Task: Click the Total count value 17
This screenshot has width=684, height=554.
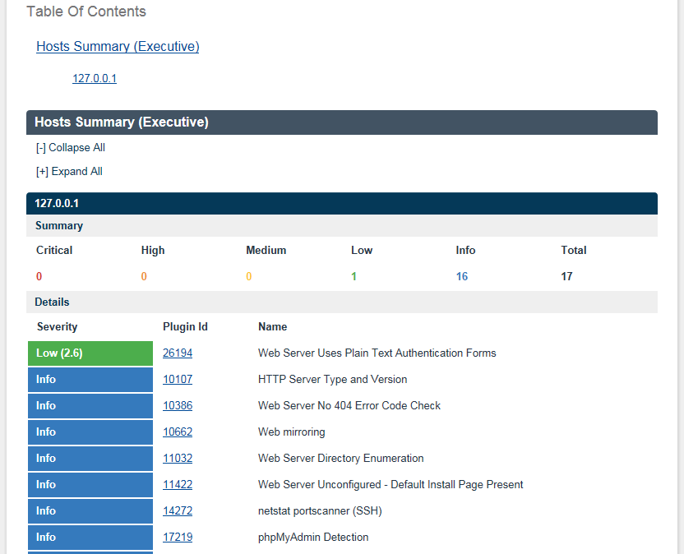Action: click(x=566, y=276)
